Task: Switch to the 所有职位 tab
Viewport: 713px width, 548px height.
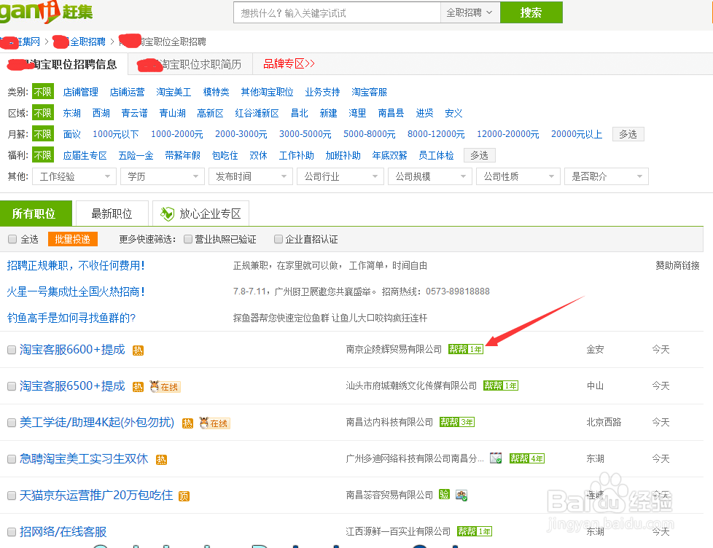Action: click(x=36, y=213)
